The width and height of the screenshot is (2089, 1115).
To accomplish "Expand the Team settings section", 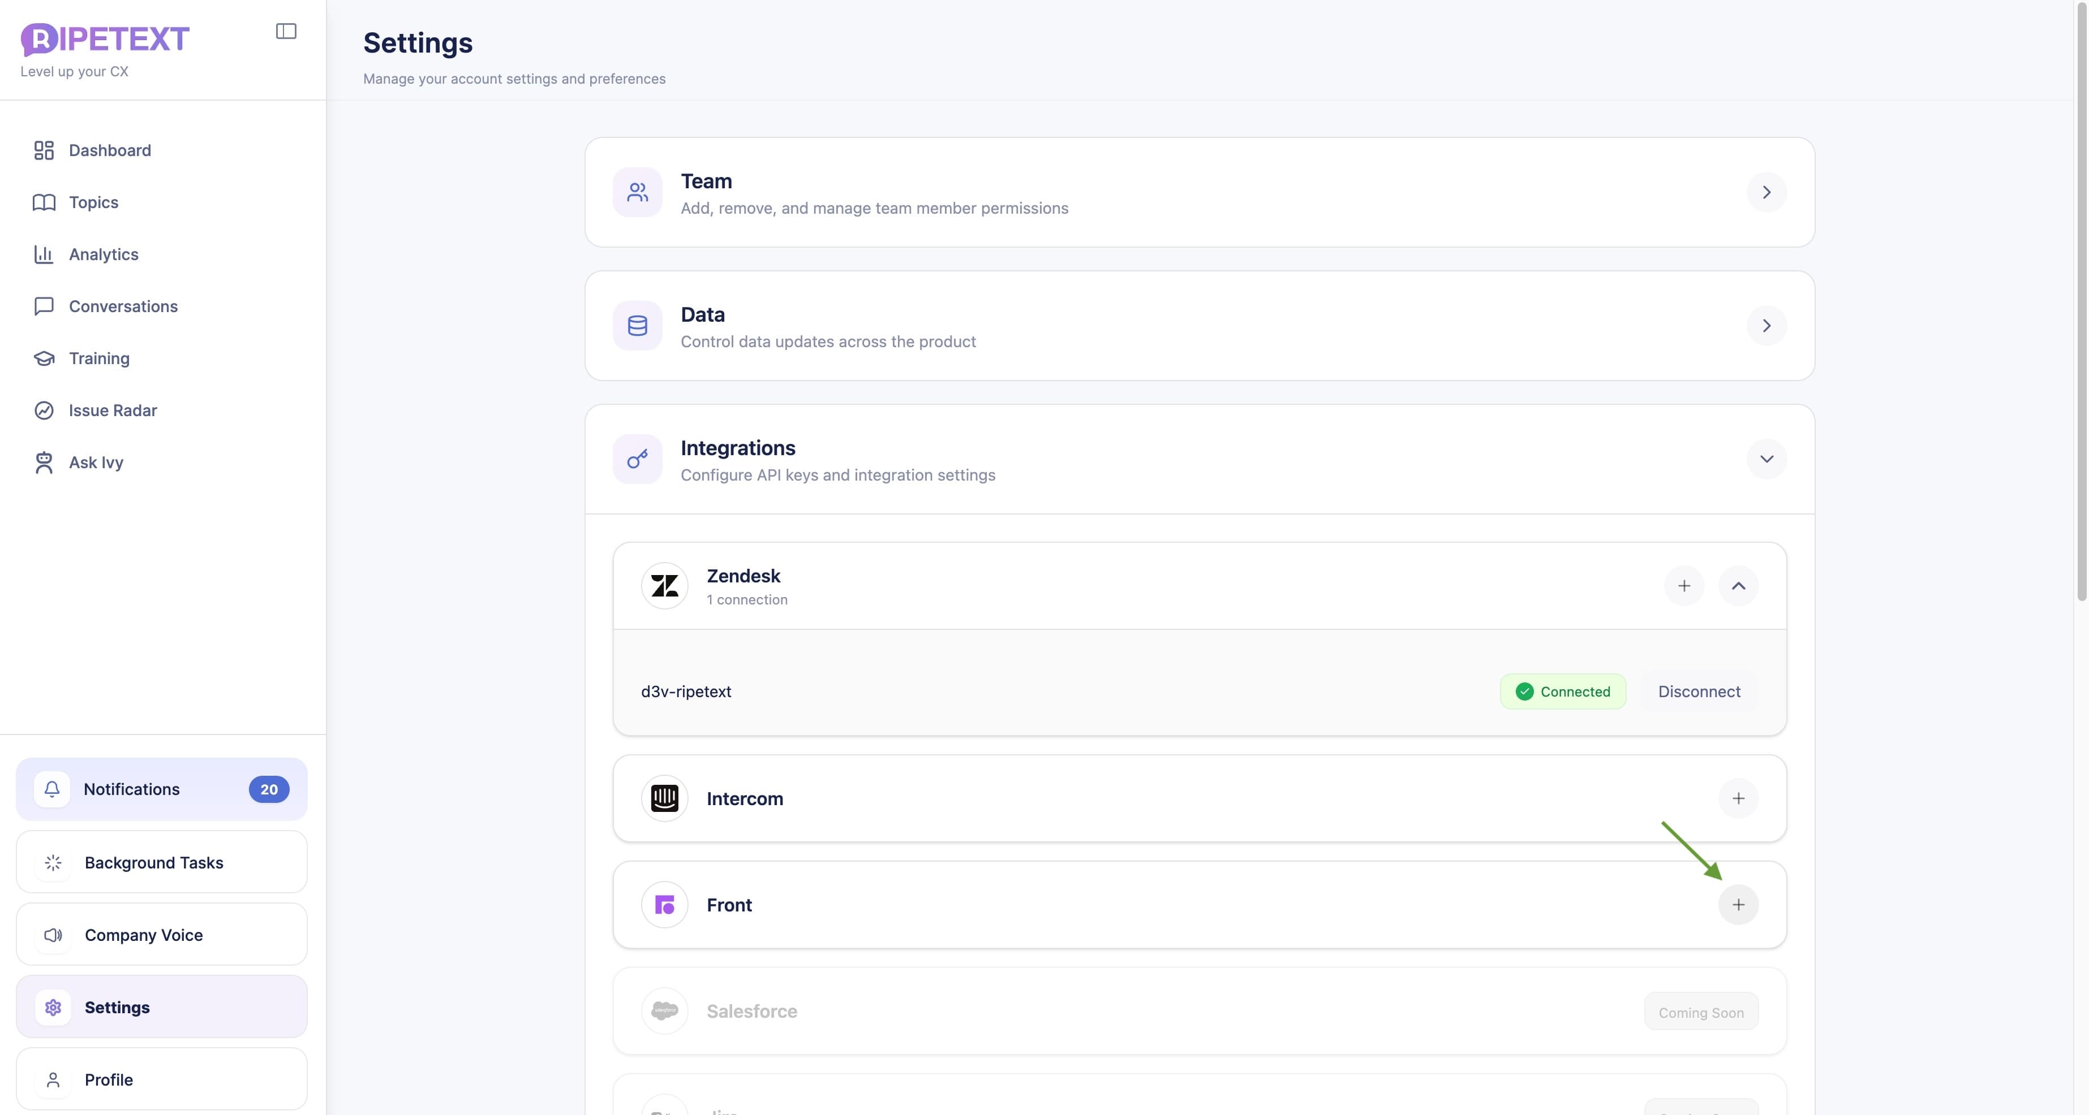I will (1766, 192).
